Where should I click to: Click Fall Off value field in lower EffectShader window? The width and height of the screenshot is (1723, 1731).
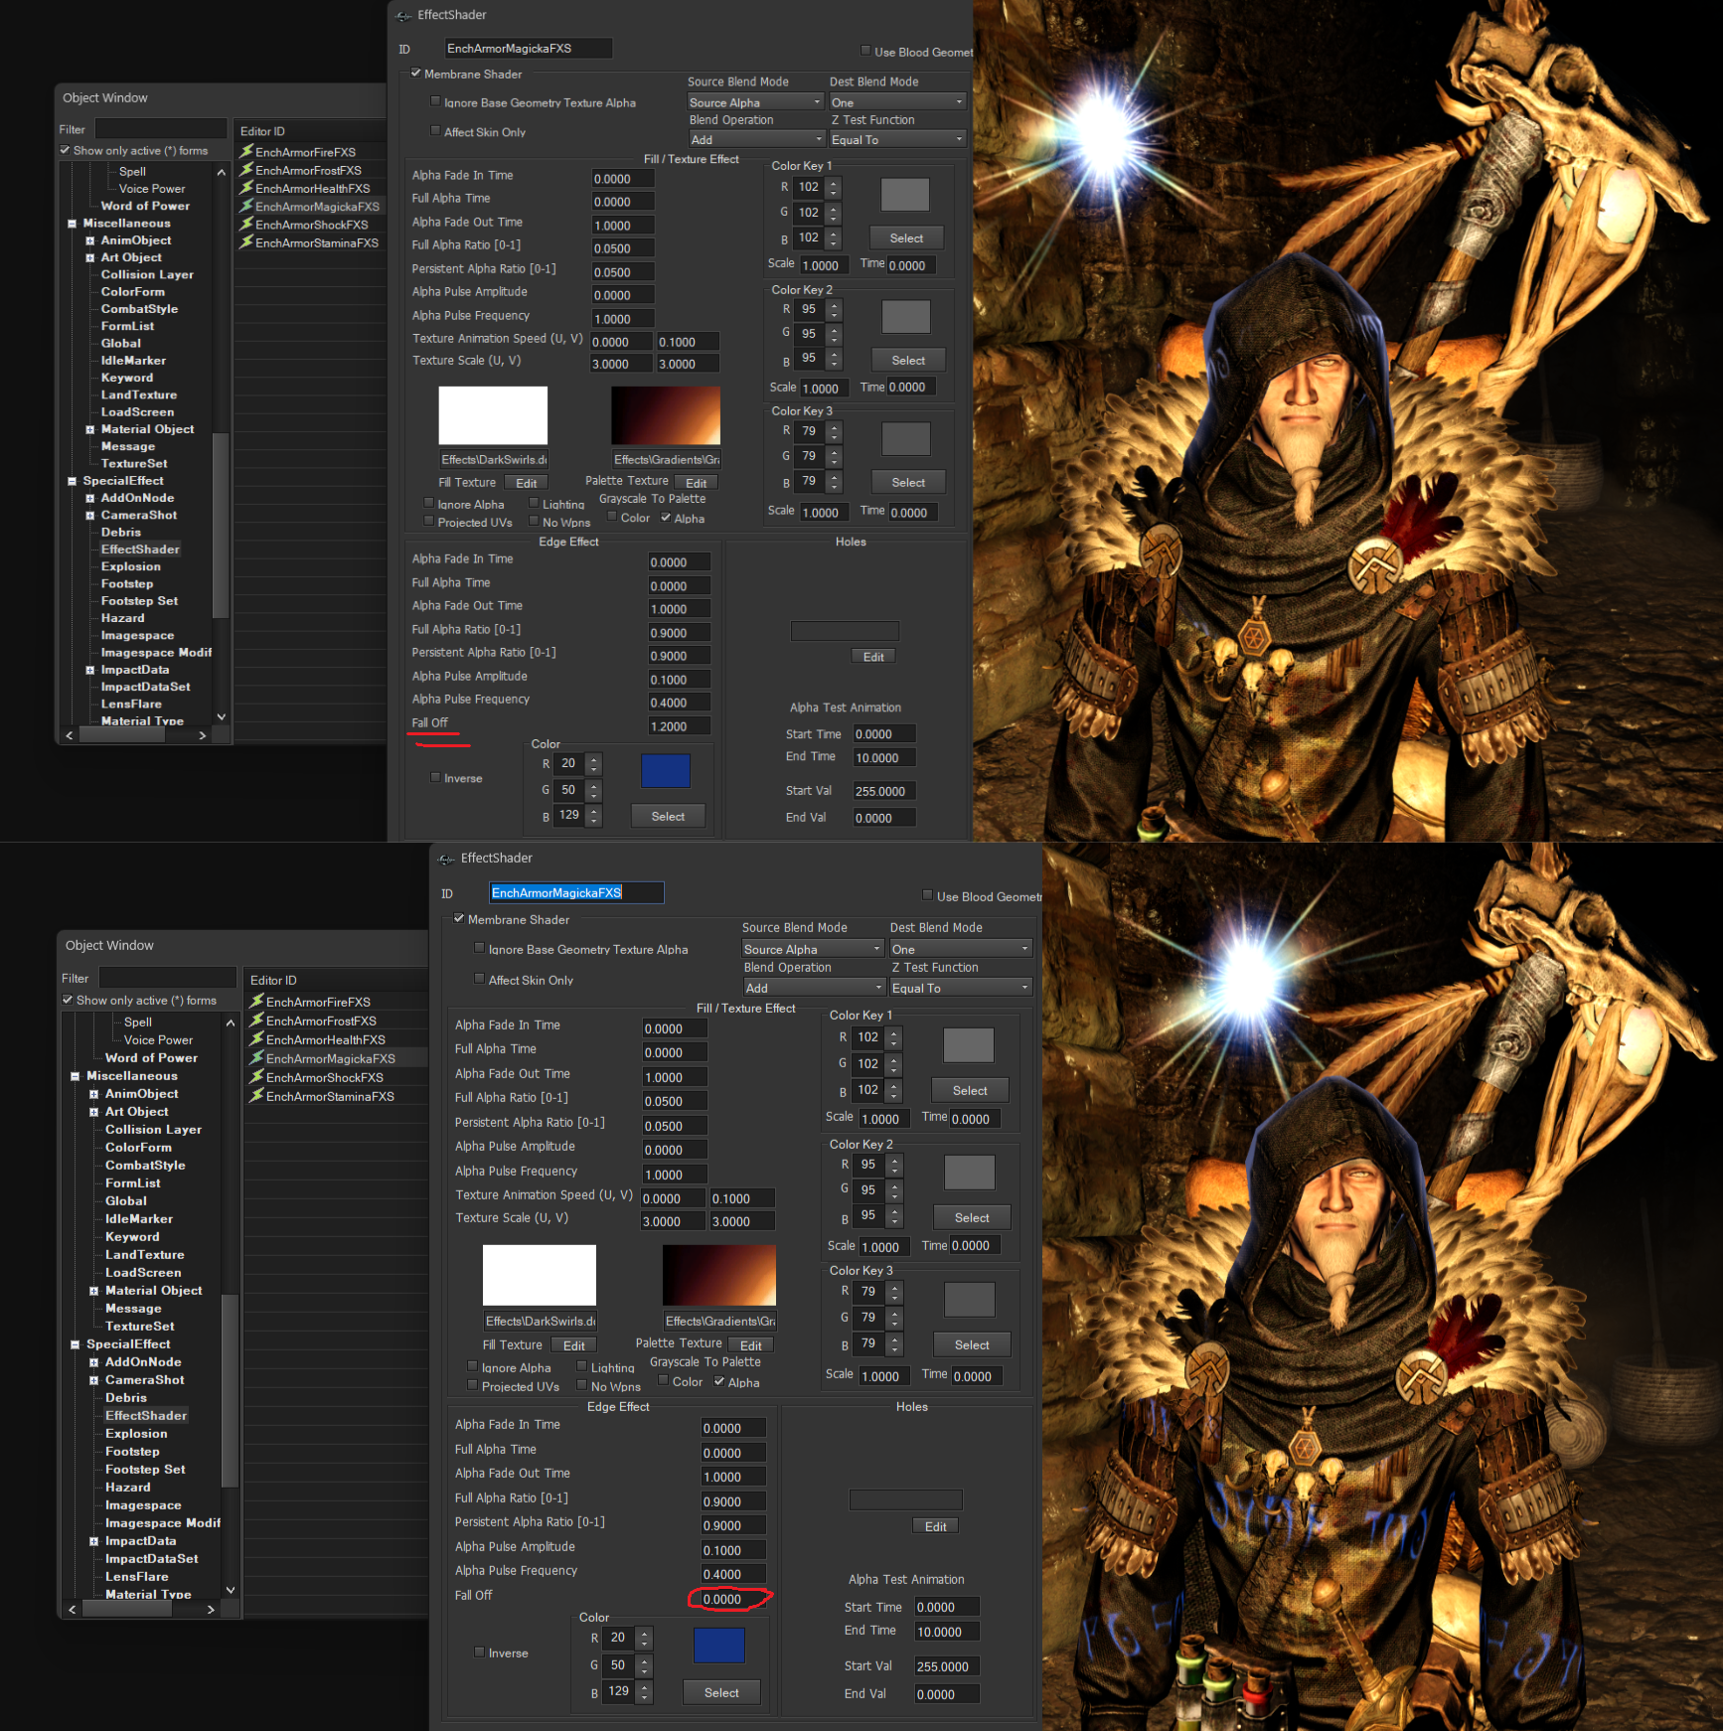coord(733,1599)
